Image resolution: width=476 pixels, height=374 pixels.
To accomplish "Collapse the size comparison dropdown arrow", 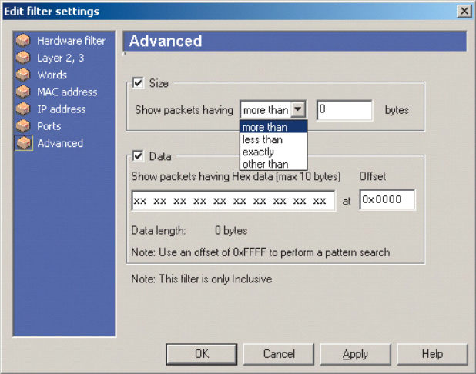I will [x=300, y=110].
